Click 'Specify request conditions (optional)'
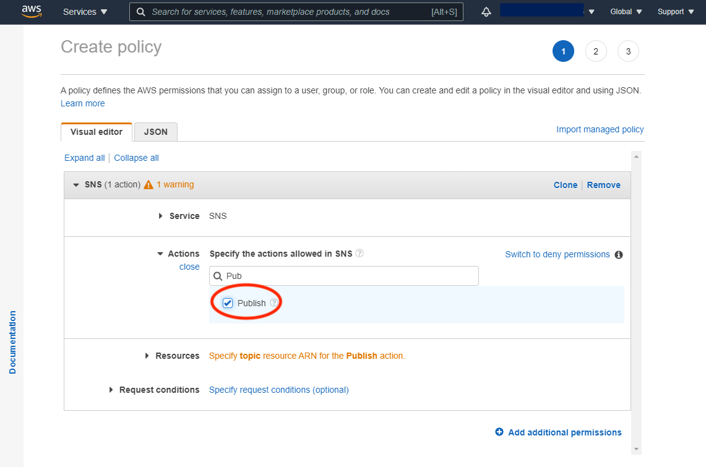This screenshot has height=467, width=706. (278, 390)
